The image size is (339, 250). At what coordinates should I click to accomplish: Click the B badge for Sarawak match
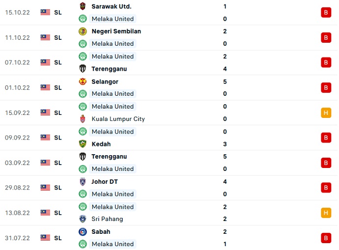(326, 12)
